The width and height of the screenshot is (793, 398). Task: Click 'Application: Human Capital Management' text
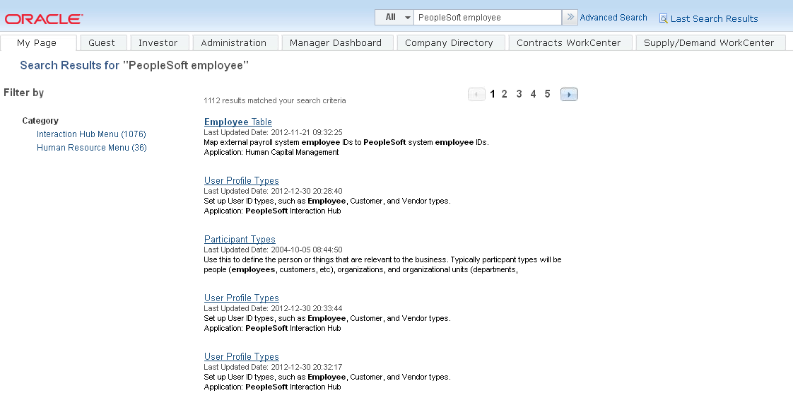click(x=271, y=152)
